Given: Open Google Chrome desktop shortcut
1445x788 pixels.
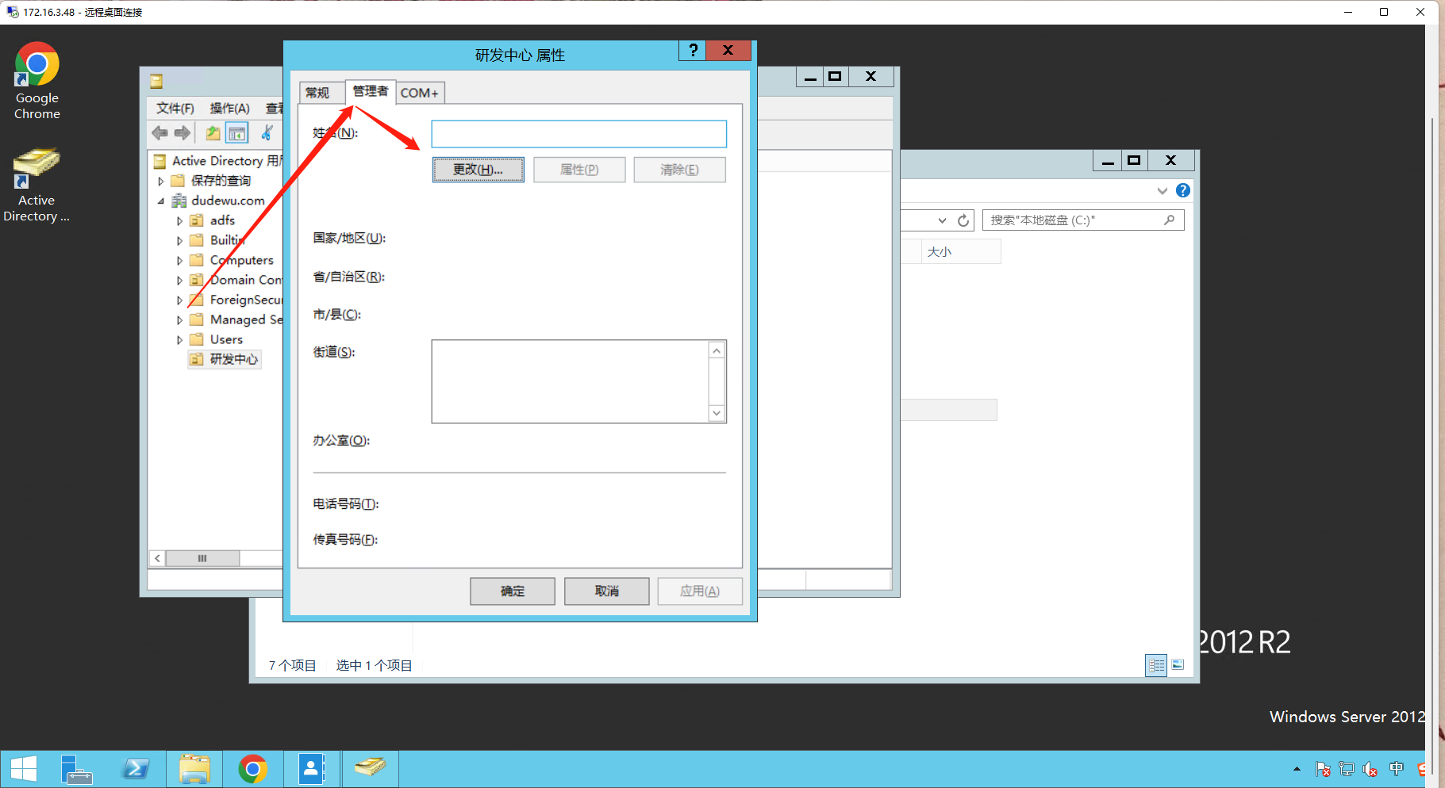Looking at the screenshot, I should click(37, 80).
